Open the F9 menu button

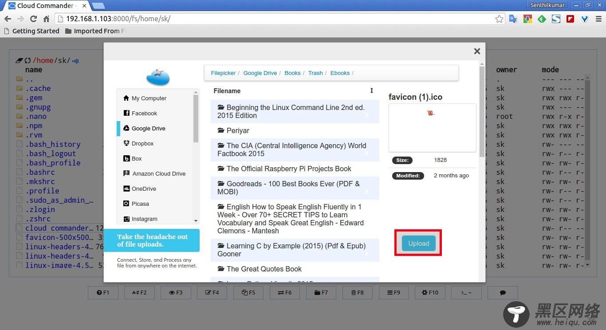(394, 293)
